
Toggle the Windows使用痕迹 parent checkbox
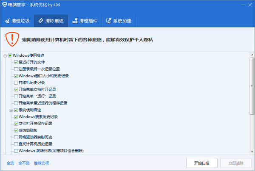pyautogui.click(x=10, y=55)
